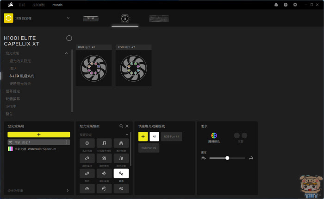Viewport: 324px width, 199px height.
Task: Add a new lighting layer
Action: coord(39,135)
